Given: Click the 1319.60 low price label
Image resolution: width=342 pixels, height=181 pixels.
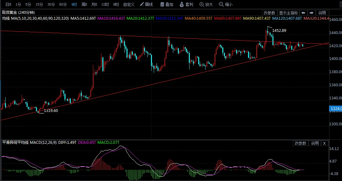Looking at the screenshot, I should [51, 110].
